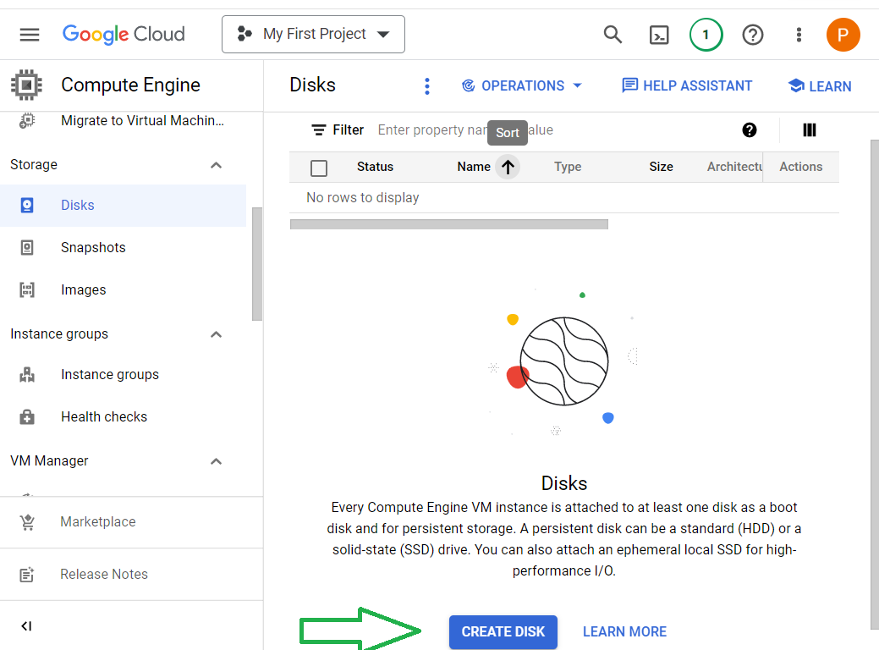Open Marketplace
The width and height of the screenshot is (879, 650).
[x=98, y=521]
